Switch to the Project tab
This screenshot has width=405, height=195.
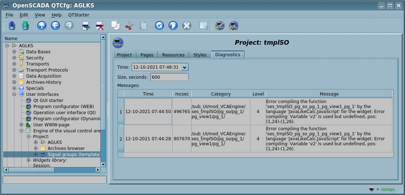pyautogui.click(x=124, y=55)
